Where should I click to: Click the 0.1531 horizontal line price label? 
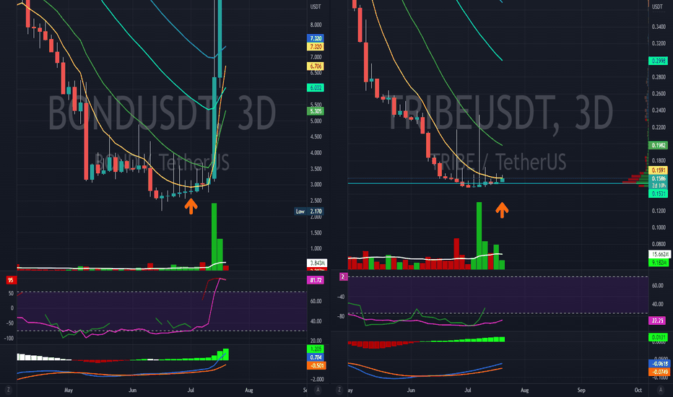[x=659, y=193]
